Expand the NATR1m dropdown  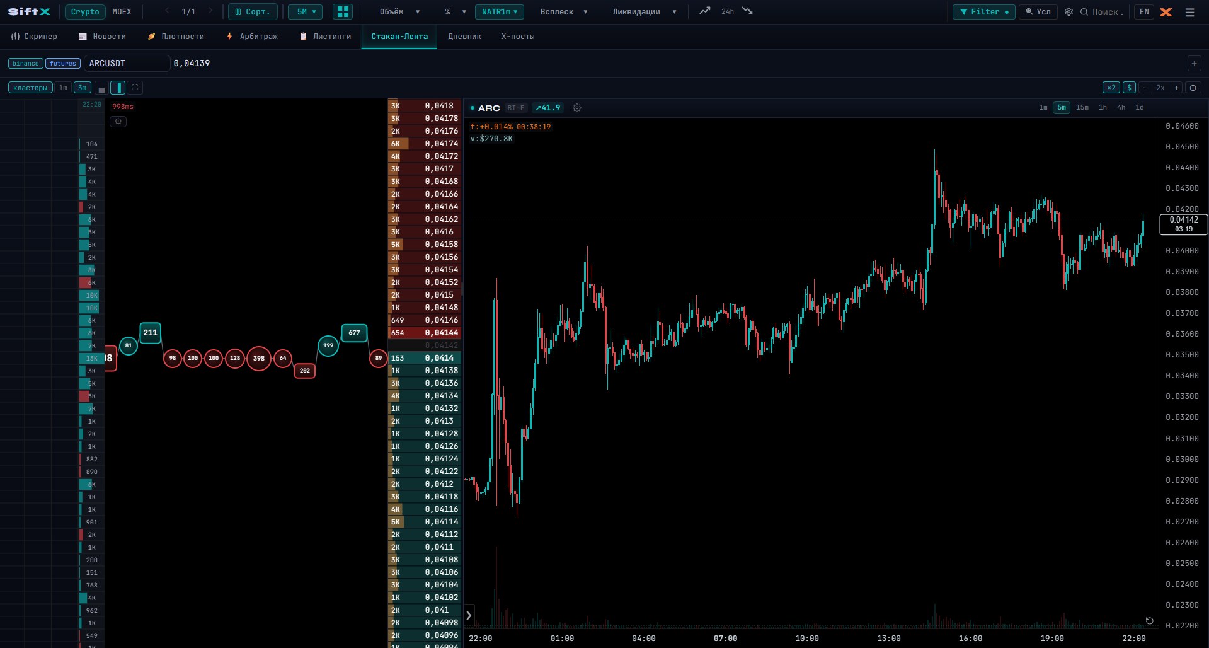click(x=499, y=12)
